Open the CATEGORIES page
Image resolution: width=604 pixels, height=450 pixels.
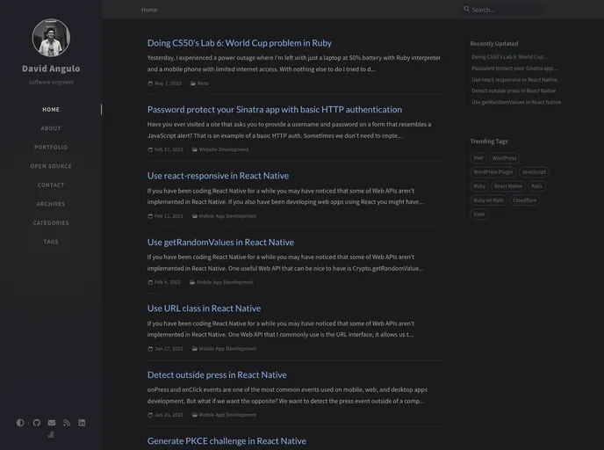tap(51, 223)
